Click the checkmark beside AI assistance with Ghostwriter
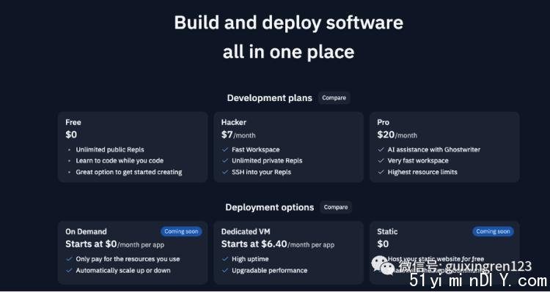 [381, 149]
